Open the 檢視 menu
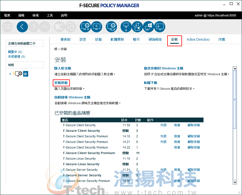 35,15
